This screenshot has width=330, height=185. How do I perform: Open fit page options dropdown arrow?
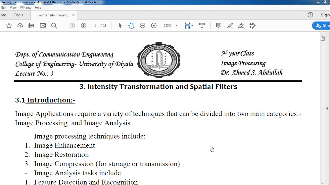tap(192, 26)
